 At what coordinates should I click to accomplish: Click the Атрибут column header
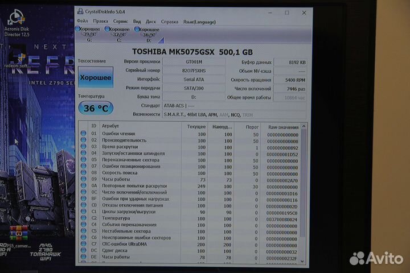140,126
